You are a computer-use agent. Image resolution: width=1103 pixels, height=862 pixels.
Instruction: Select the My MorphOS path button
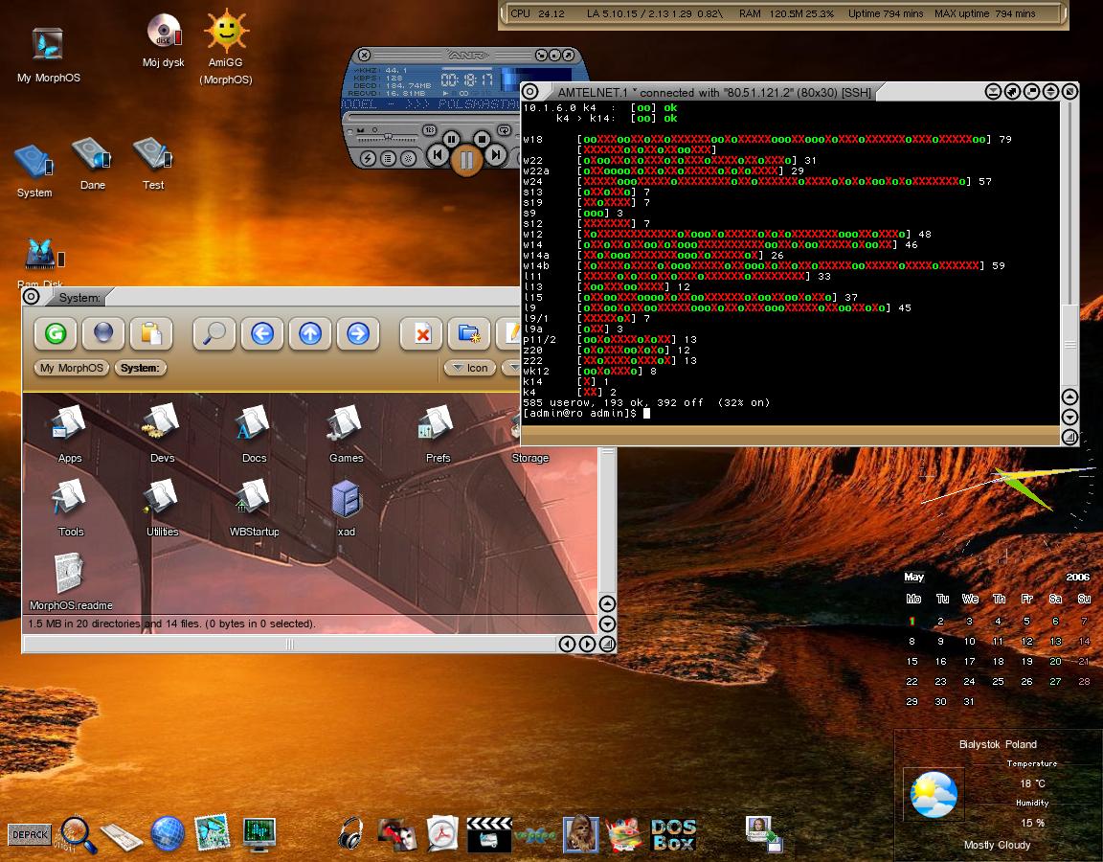(x=72, y=368)
